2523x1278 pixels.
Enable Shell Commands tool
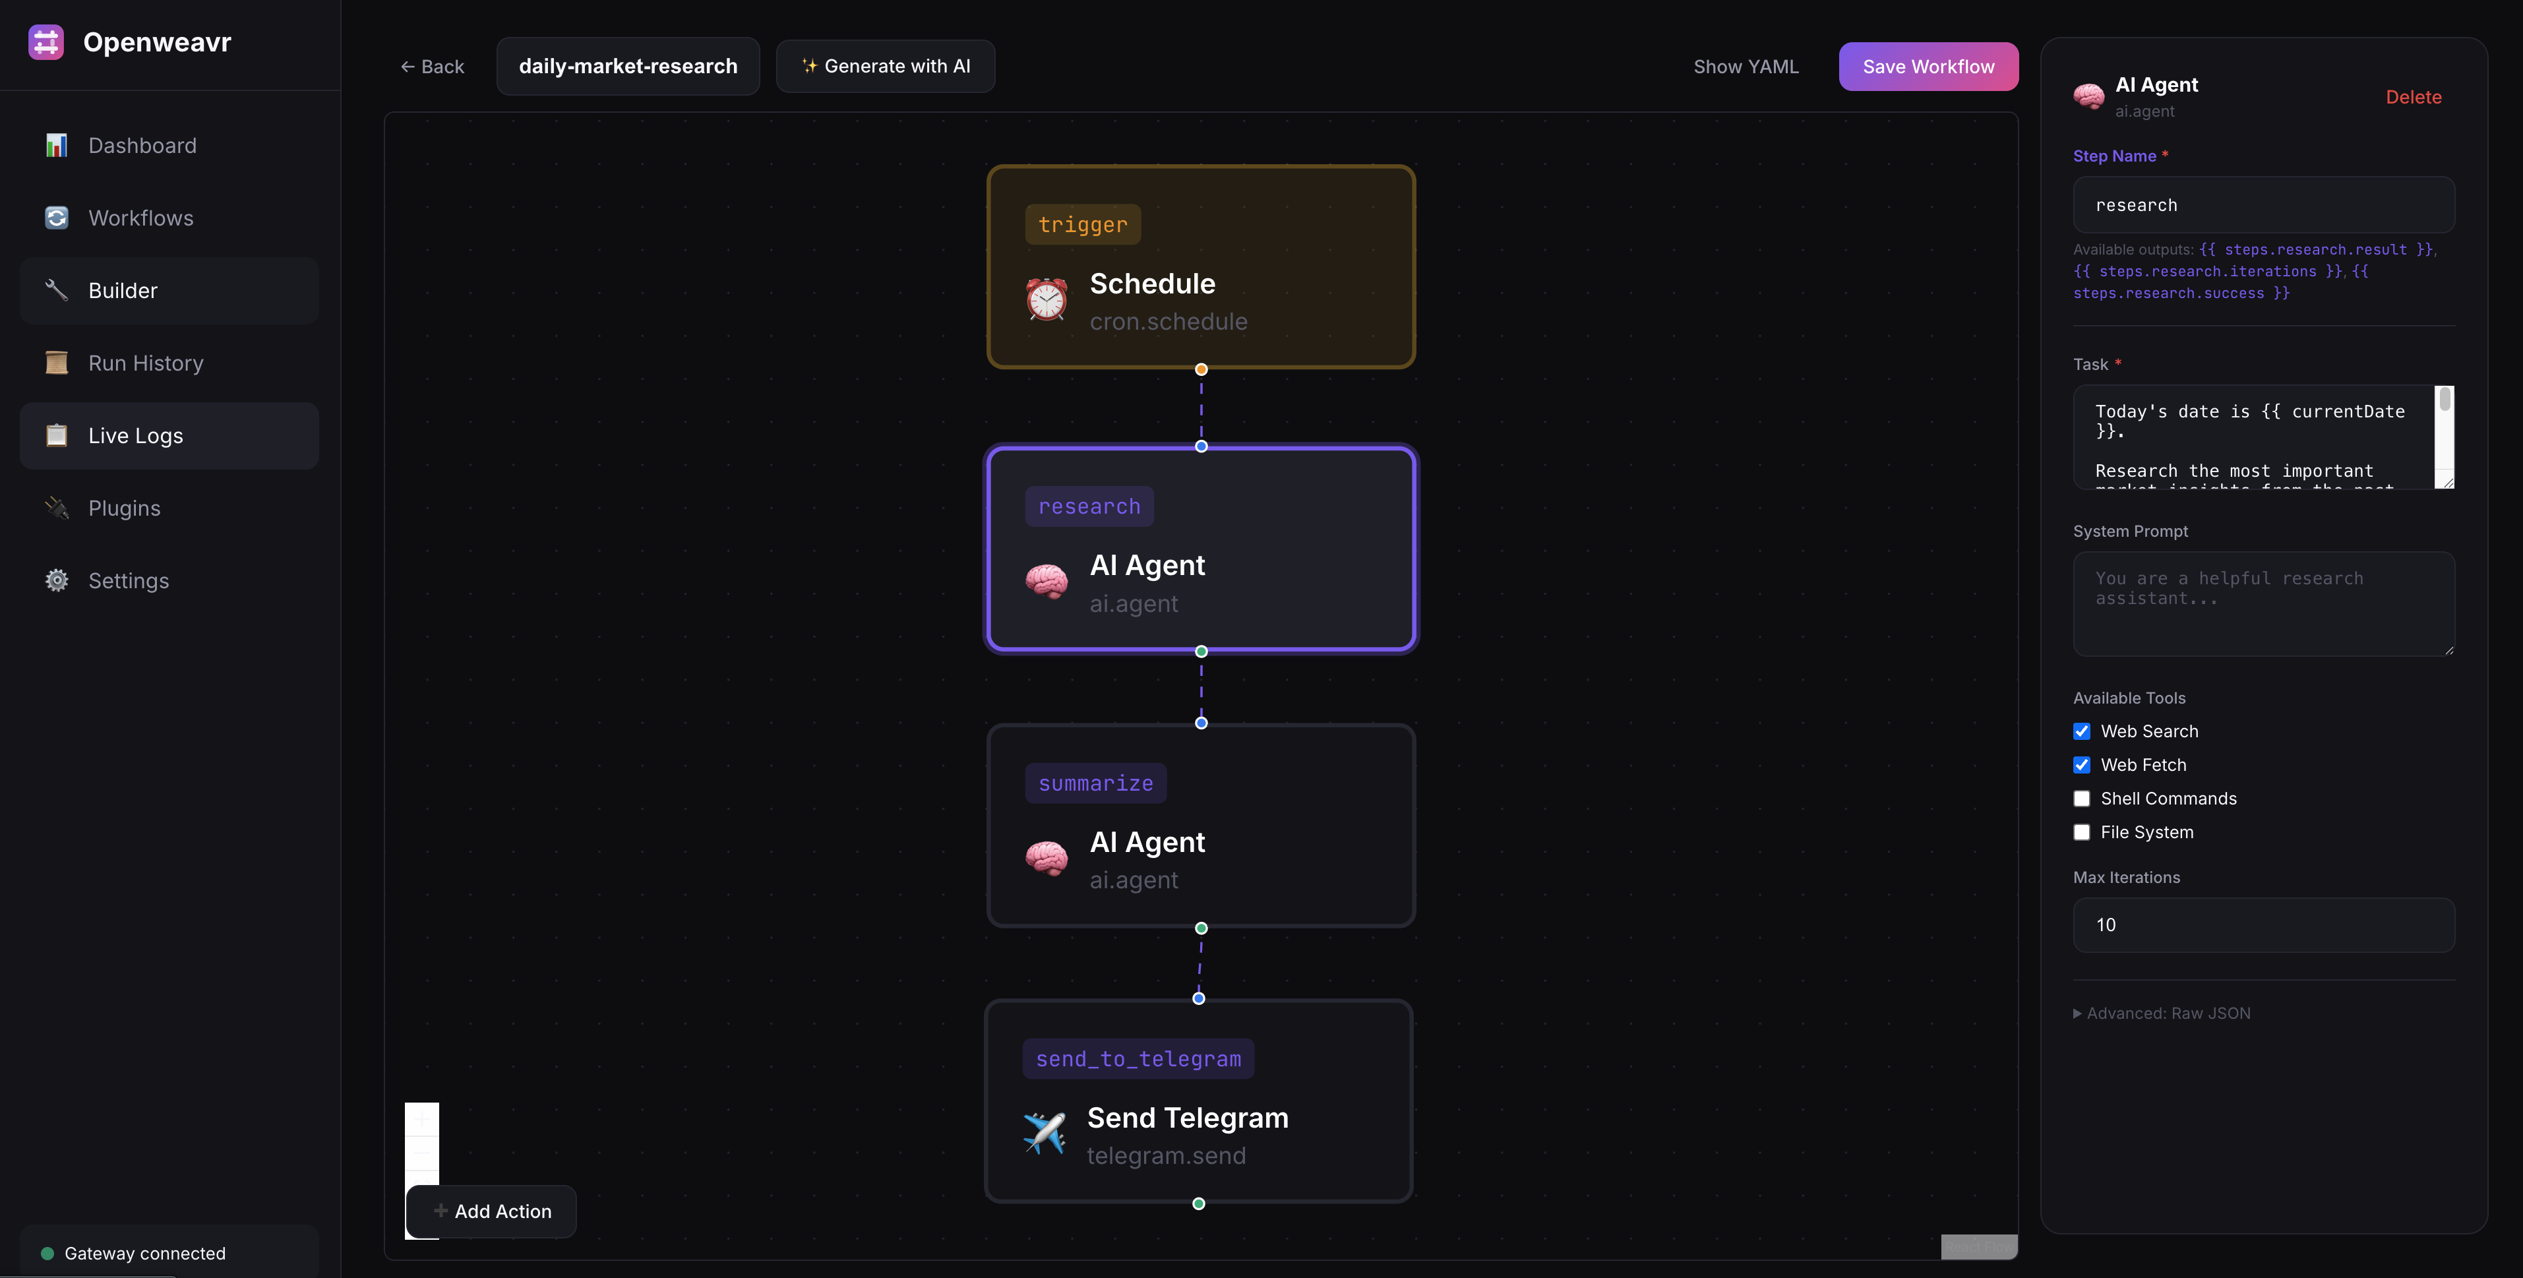[2081, 798]
